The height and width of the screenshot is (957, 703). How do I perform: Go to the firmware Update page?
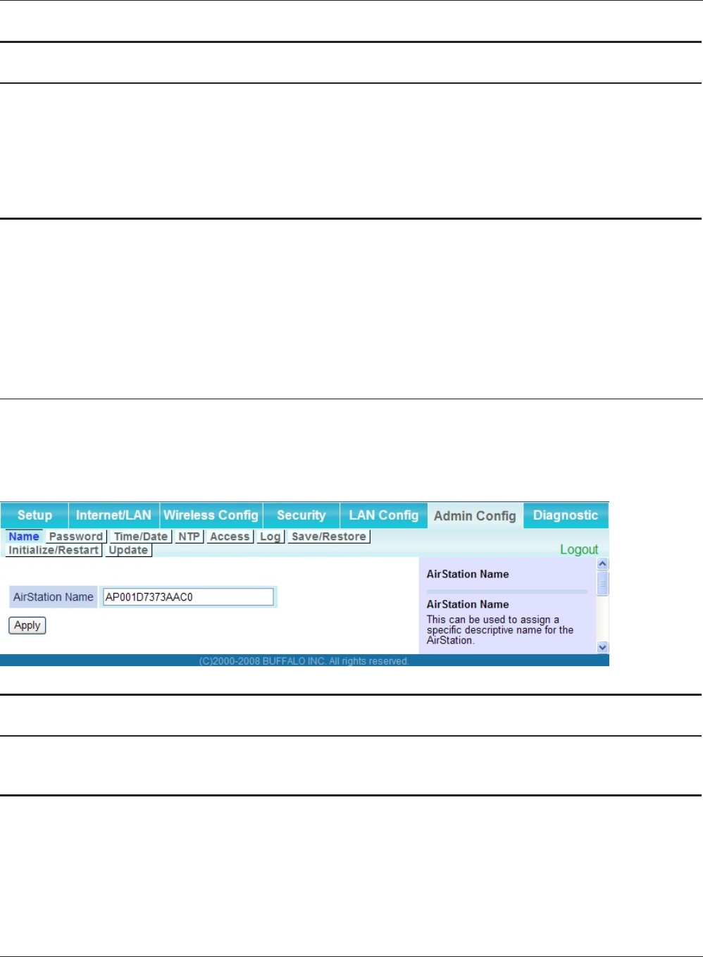click(128, 550)
